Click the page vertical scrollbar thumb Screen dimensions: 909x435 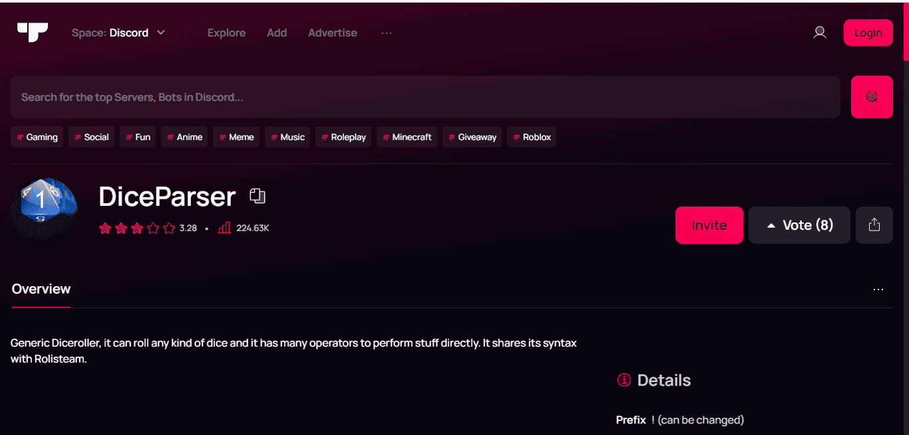tap(906, 33)
